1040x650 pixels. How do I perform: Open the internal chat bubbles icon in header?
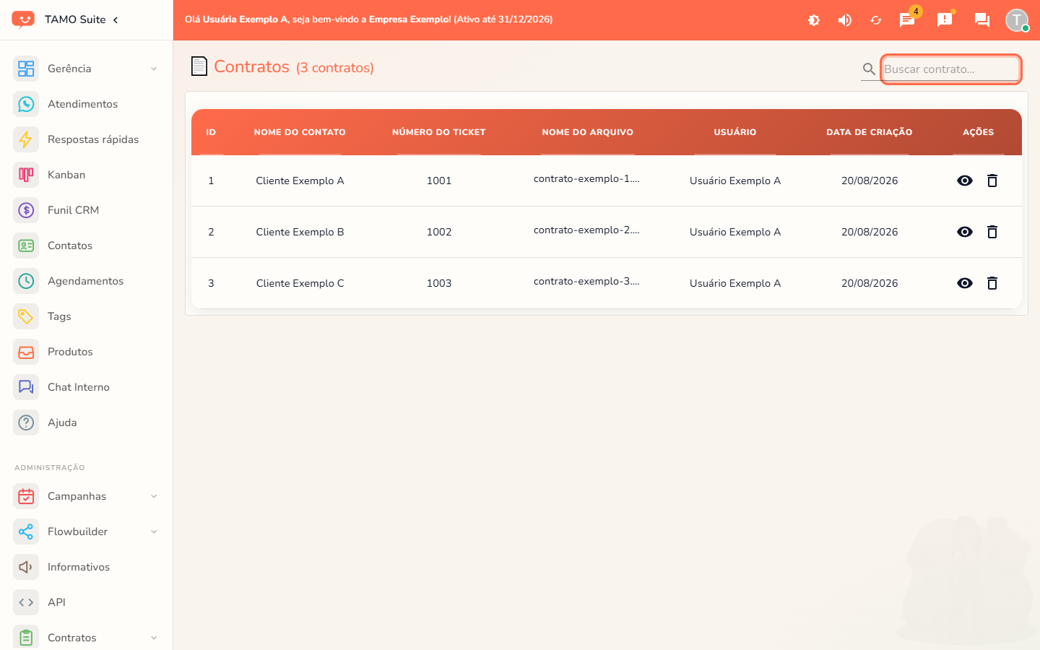982,19
